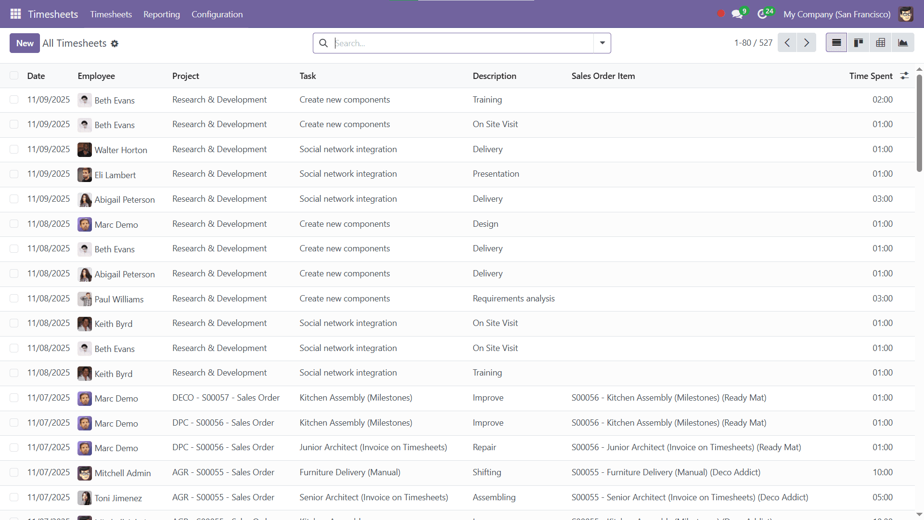Viewport: 924px width, 520px height.
Task: Select the list view icon
Action: click(x=836, y=42)
